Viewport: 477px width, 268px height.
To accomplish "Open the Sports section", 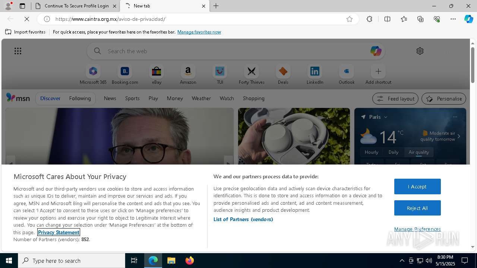I will point(132,98).
